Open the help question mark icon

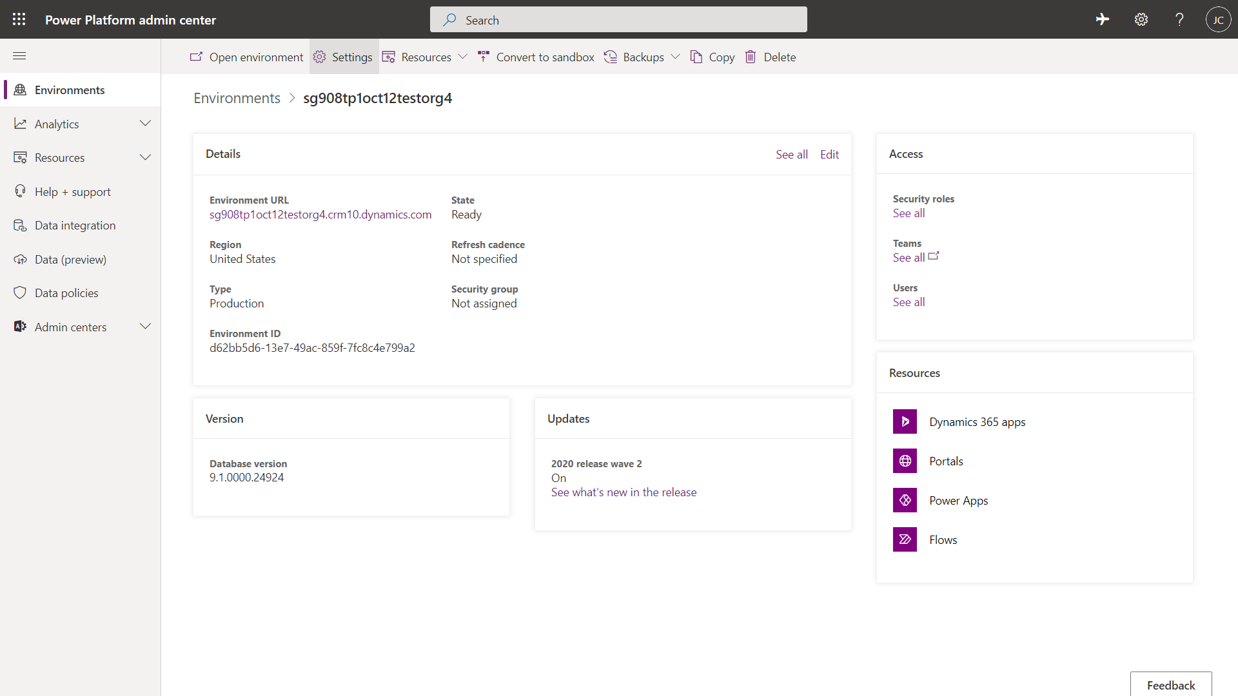[1179, 19]
